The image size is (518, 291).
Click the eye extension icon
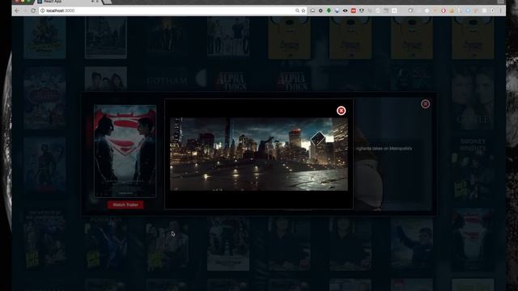(345, 11)
